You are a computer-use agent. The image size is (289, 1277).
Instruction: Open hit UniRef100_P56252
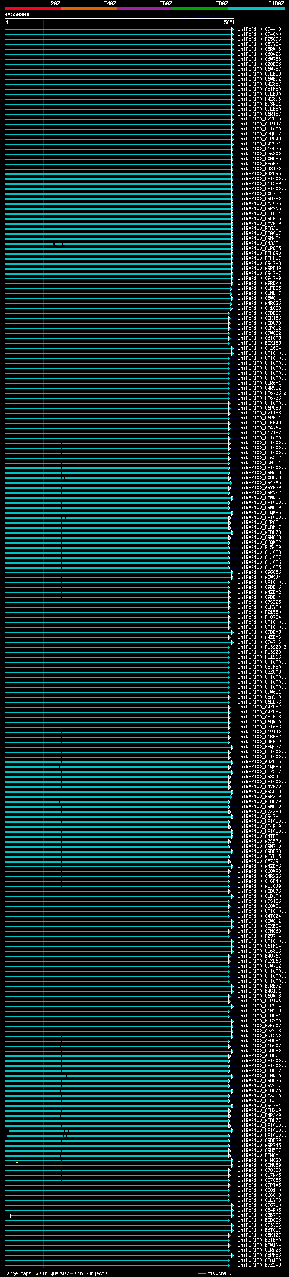[x=259, y=458]
